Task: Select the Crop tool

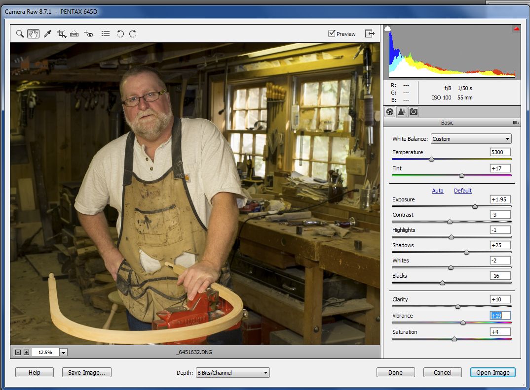Action: pyautogui.click(x=61, y=33)
